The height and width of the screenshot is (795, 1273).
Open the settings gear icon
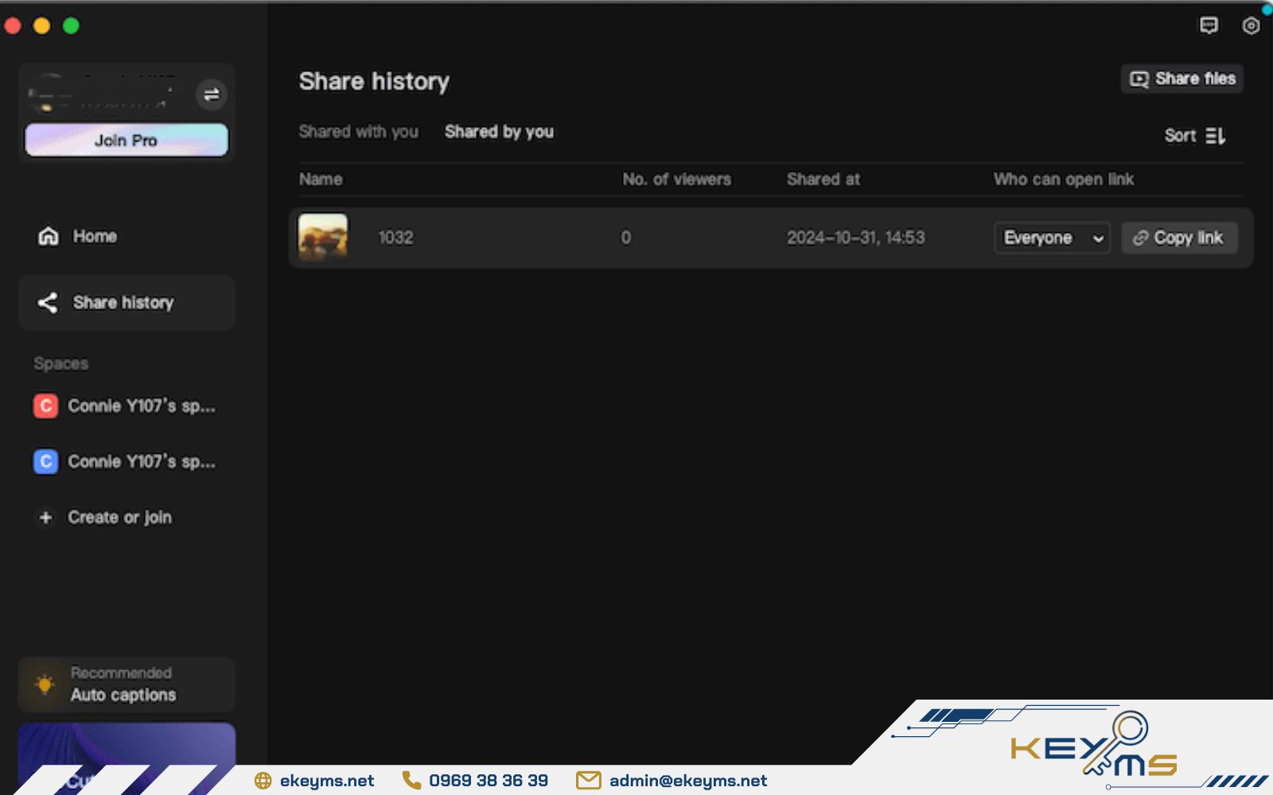[x=1250, y=25]
